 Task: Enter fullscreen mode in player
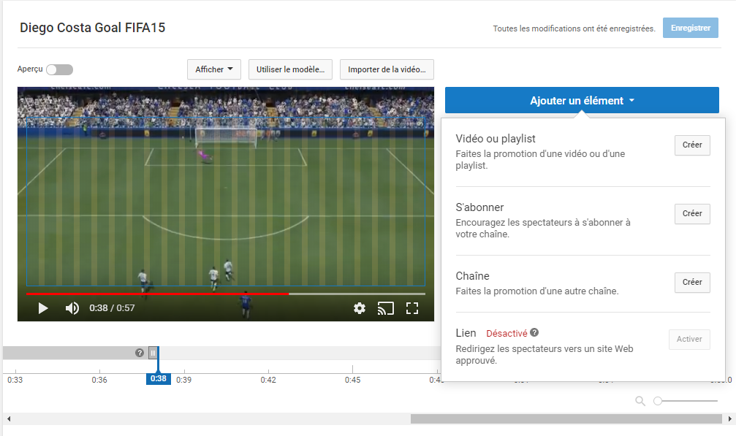click(x=411, y=308)
